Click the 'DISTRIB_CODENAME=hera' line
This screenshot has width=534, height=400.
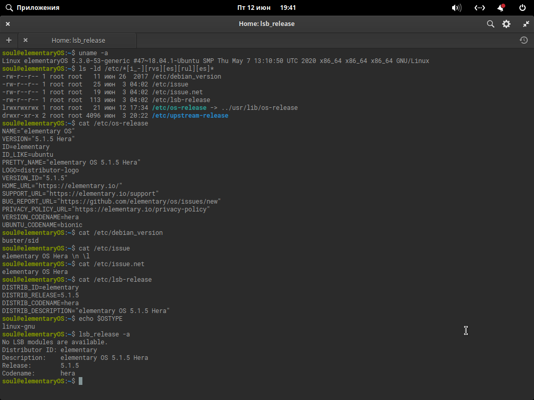(40, 303)
